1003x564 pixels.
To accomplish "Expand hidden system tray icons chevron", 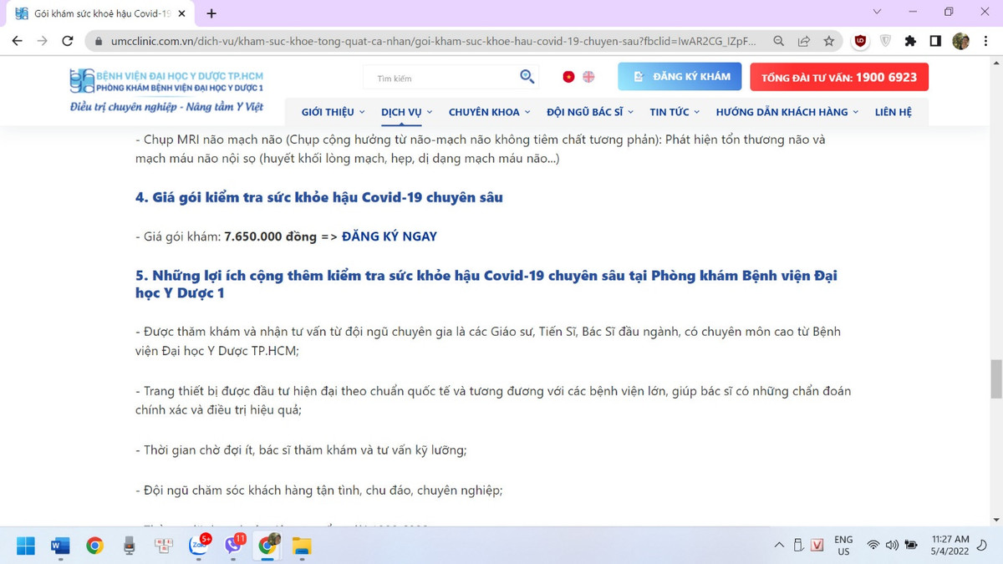I will pyautogui.click(x=777, y=546).
